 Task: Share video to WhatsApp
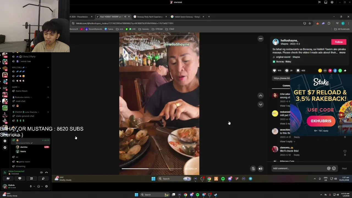click(x=340, y=71)
